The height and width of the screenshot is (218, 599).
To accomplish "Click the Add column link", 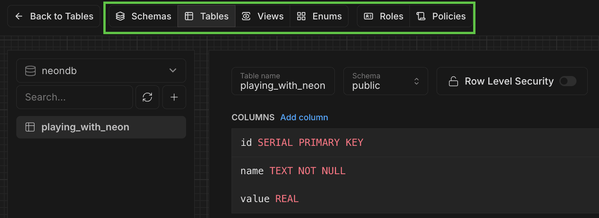I will [x=304, y=118].
